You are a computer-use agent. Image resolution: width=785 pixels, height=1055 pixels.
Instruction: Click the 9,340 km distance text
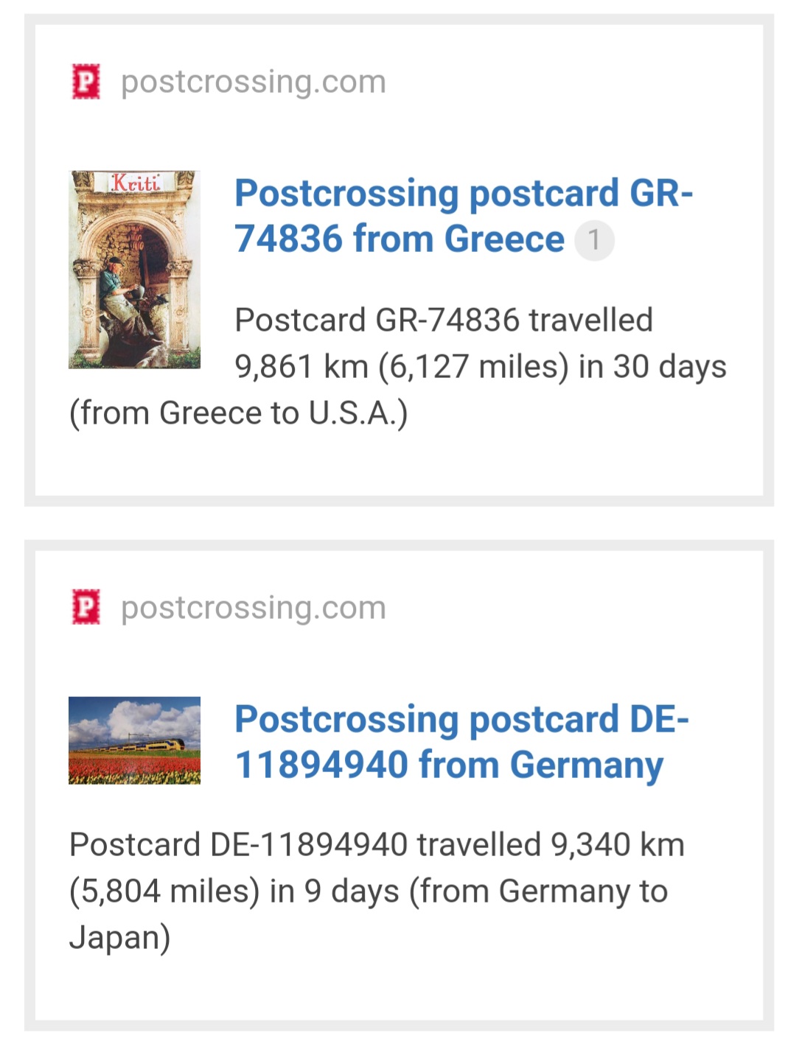point(618,845)
